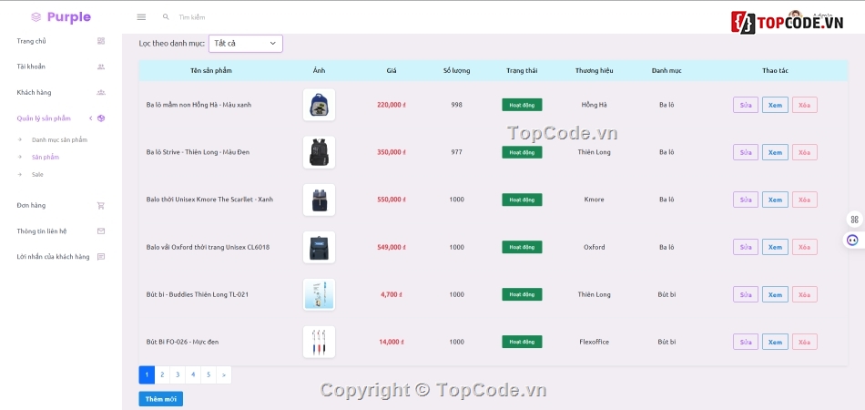Go to pagination page 5
This screenshot has height=410, width=865.
coord(209,374)
